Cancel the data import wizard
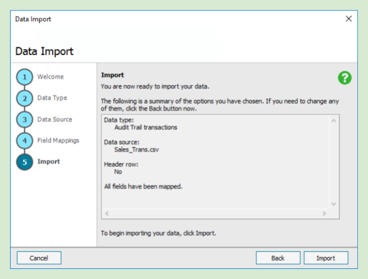Viewport: 368px width, 279px height. 39,258
